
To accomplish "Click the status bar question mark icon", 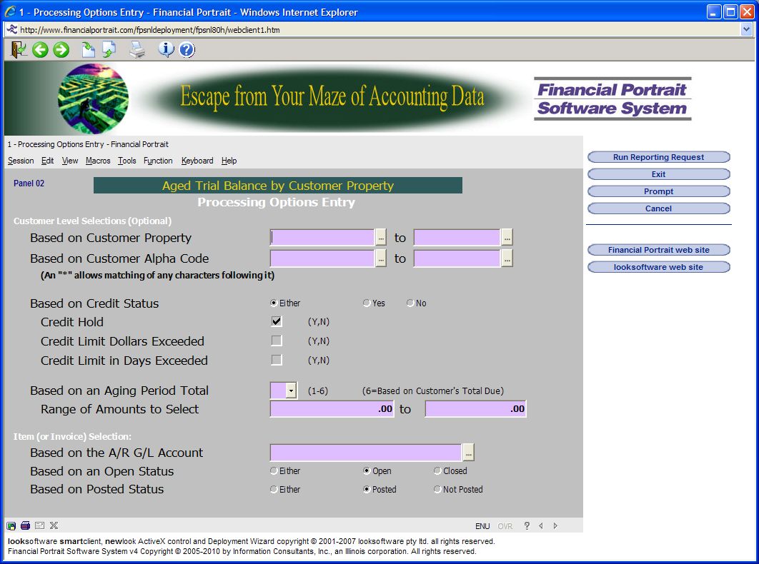I will click(527, 525).
